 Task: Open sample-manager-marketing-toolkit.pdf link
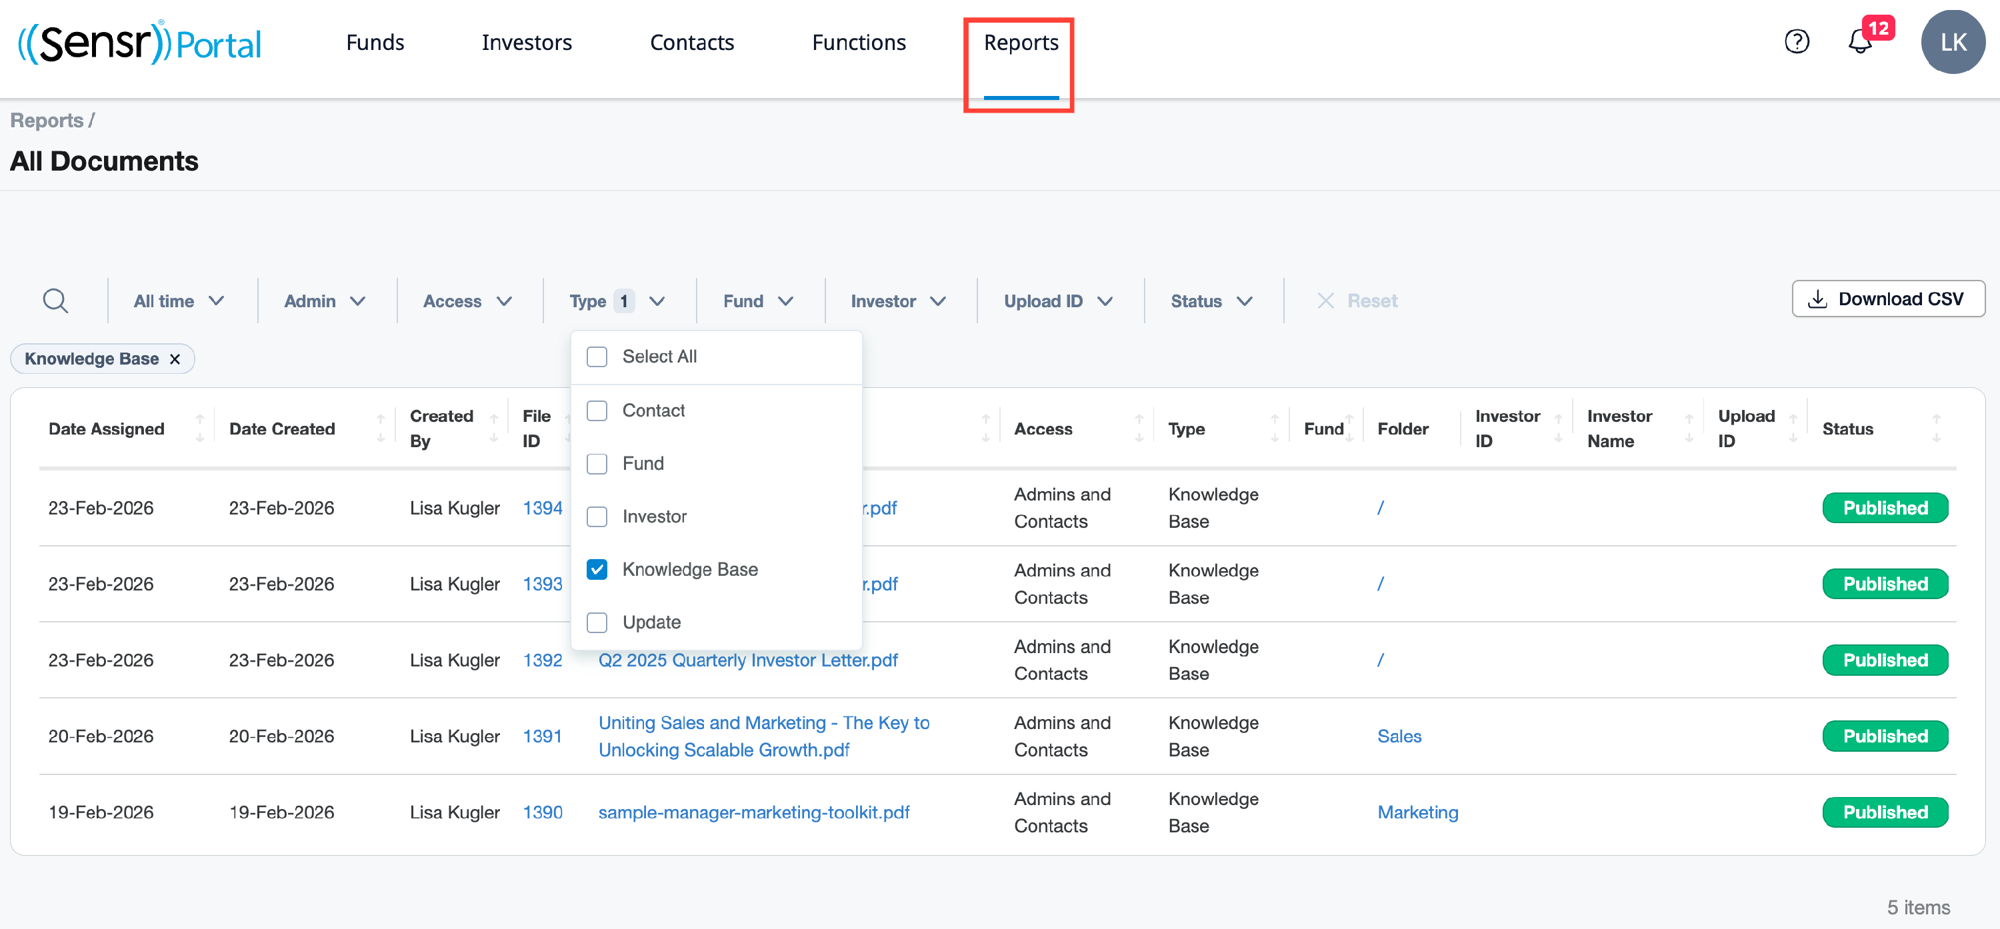[753, 812]
